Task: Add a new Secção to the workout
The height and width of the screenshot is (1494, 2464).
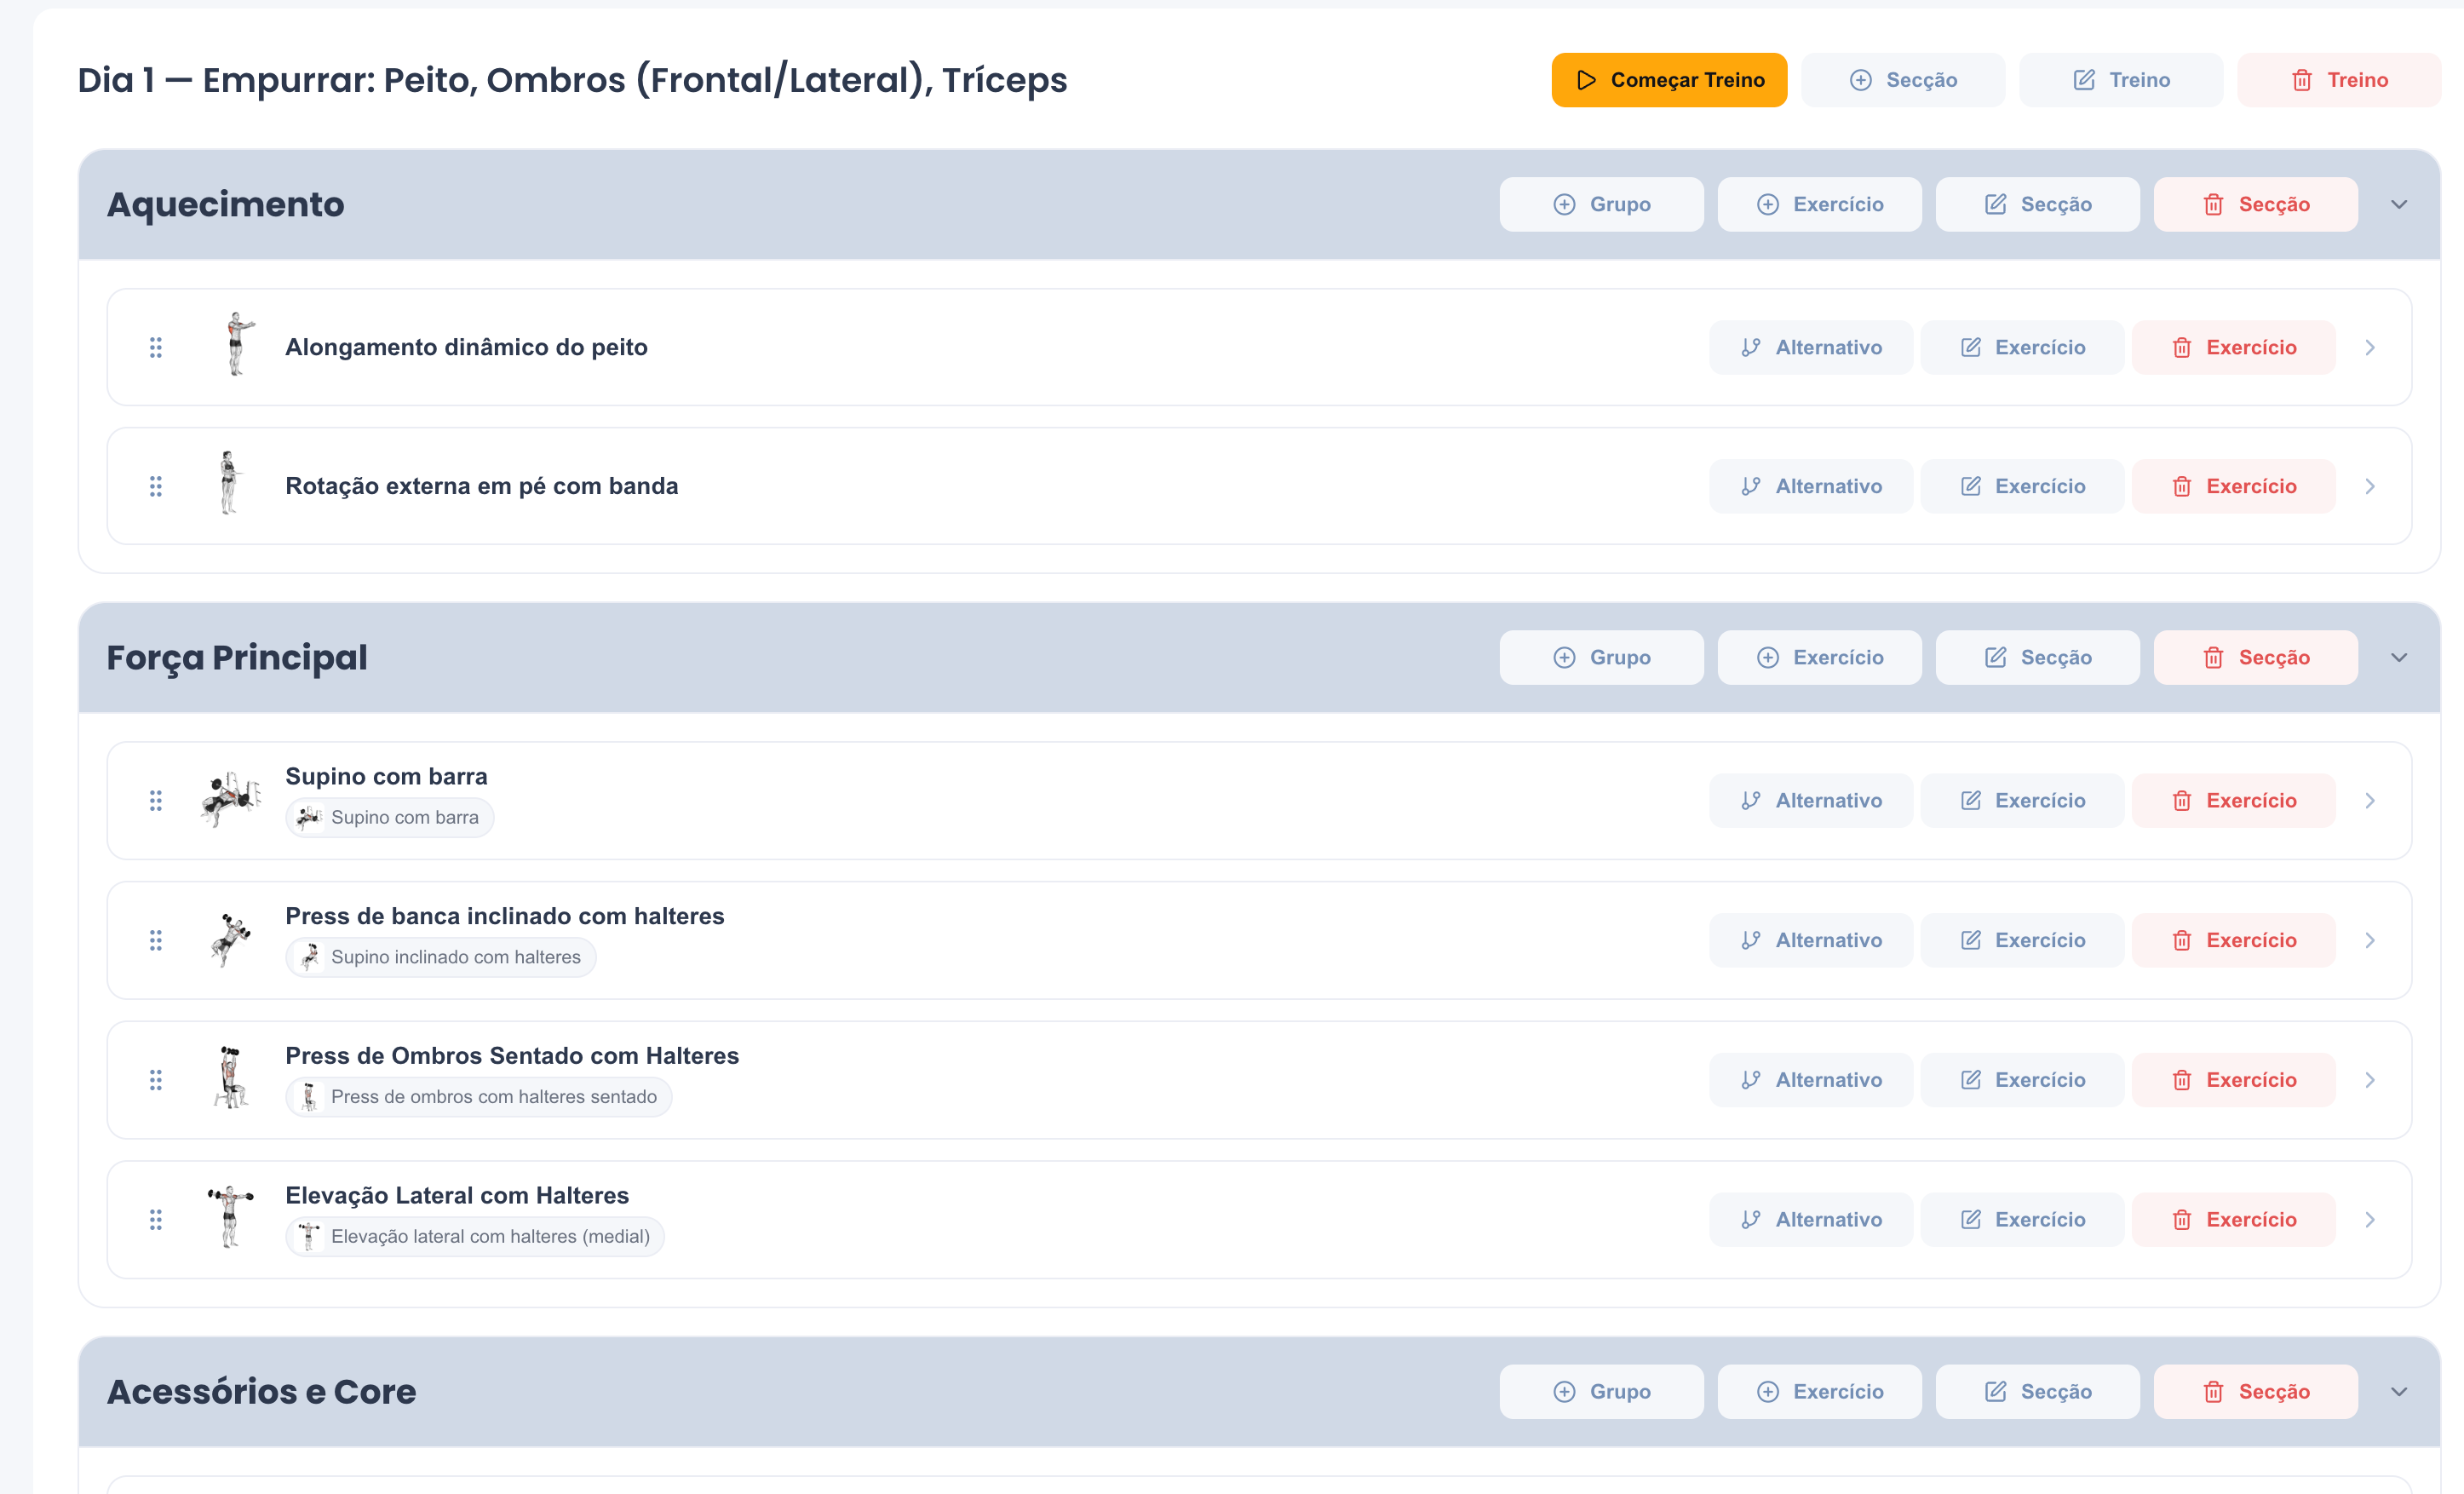Action: (1902, 80)
